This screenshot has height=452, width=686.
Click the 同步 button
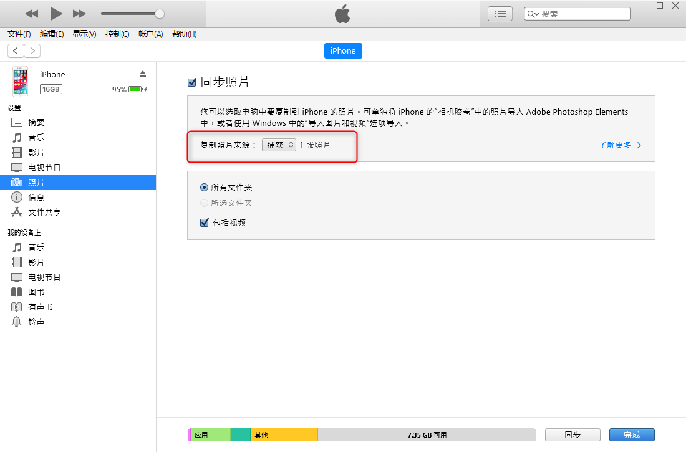pyautogui.click(x=572, y=435)
